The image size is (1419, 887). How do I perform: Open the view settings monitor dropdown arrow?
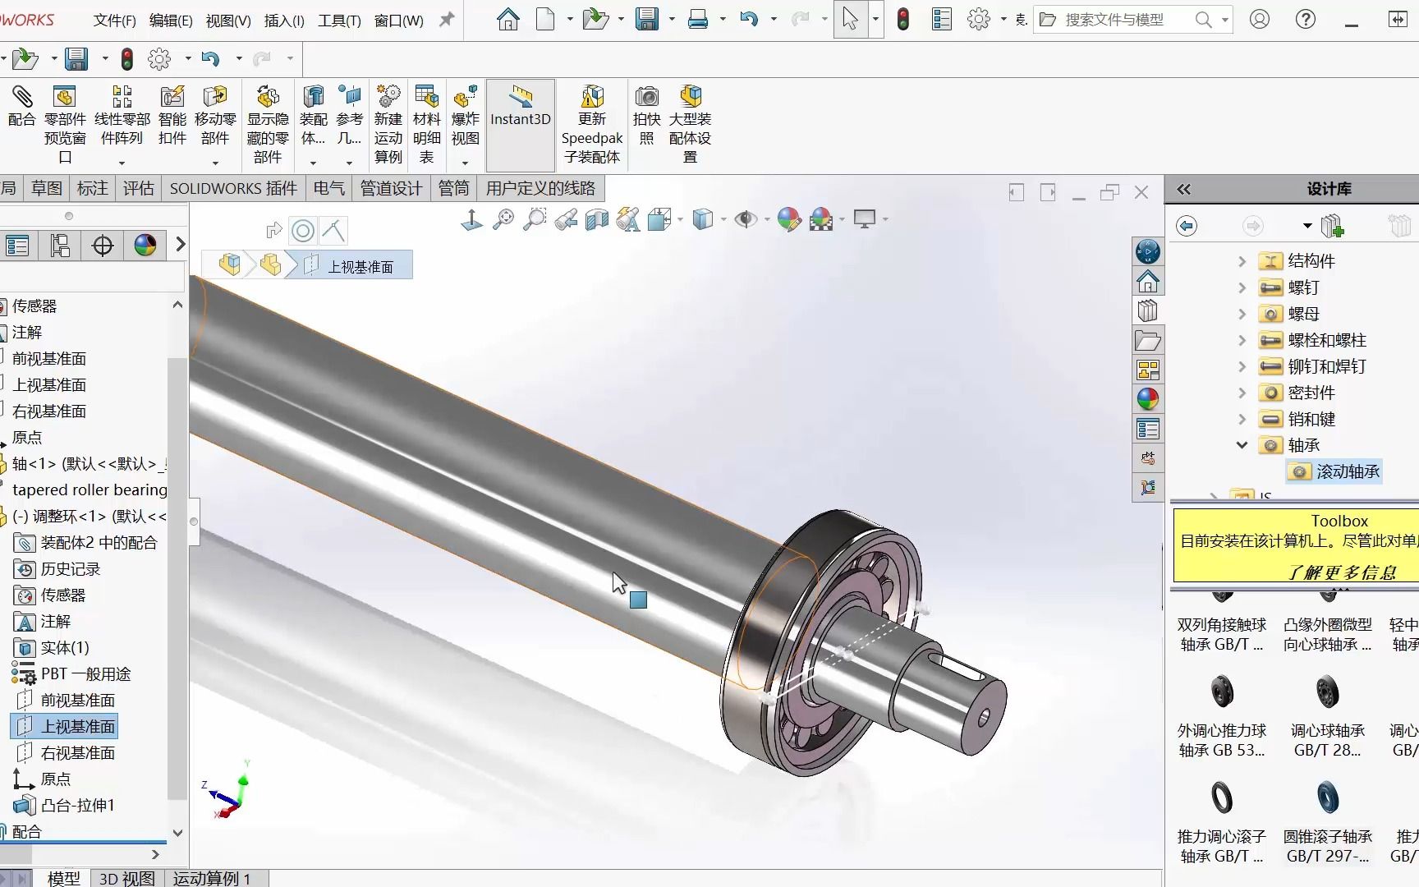[885, 219]
